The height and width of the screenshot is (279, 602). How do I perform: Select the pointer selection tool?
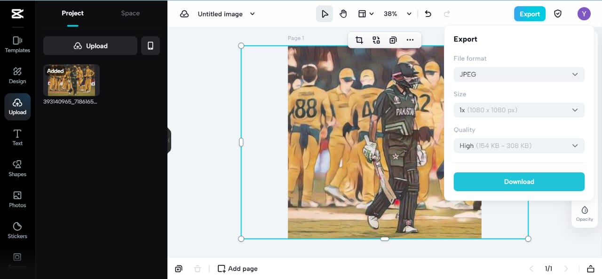pos(325,14)
